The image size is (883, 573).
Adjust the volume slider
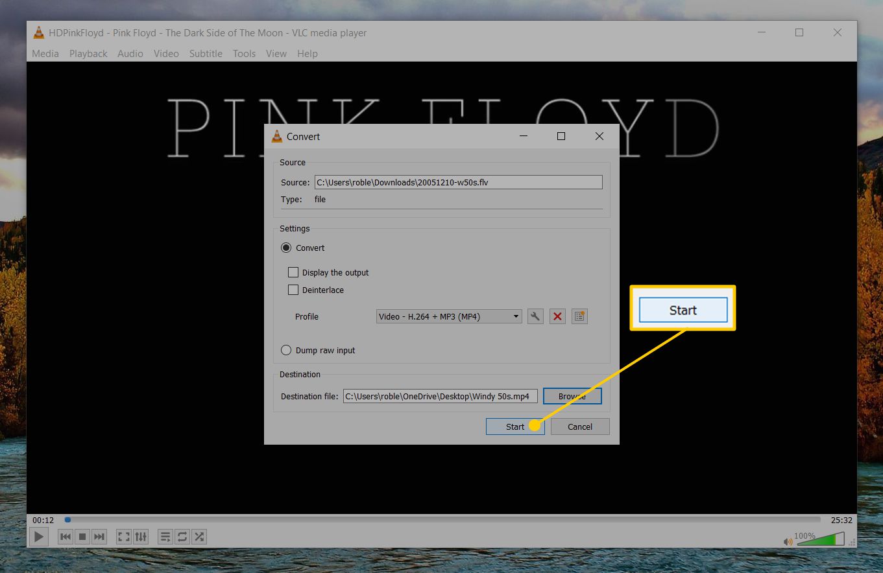819,539
